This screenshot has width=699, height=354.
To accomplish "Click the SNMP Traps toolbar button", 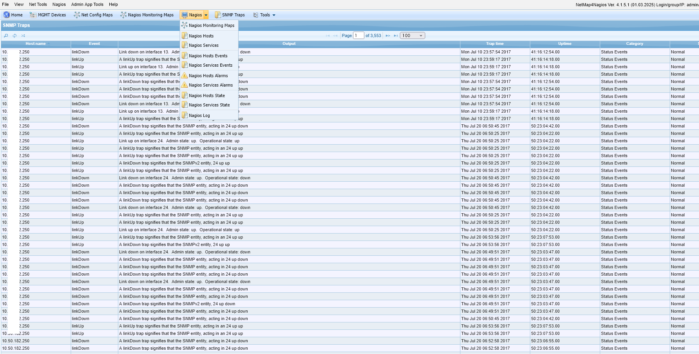I will point(230,15).
